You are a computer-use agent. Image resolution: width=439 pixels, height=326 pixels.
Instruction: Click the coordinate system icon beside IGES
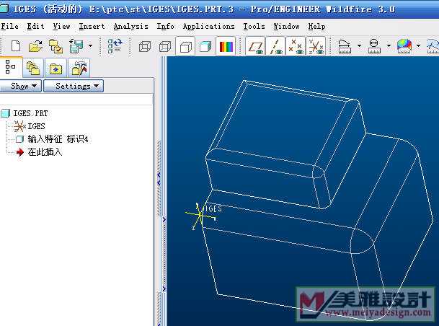coord(19,126)
